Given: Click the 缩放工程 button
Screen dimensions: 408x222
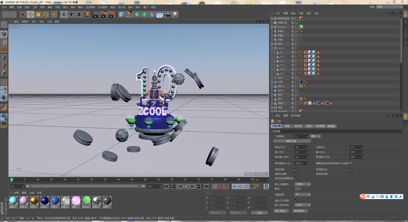Looking at the screenshot, I should (292, 141).
